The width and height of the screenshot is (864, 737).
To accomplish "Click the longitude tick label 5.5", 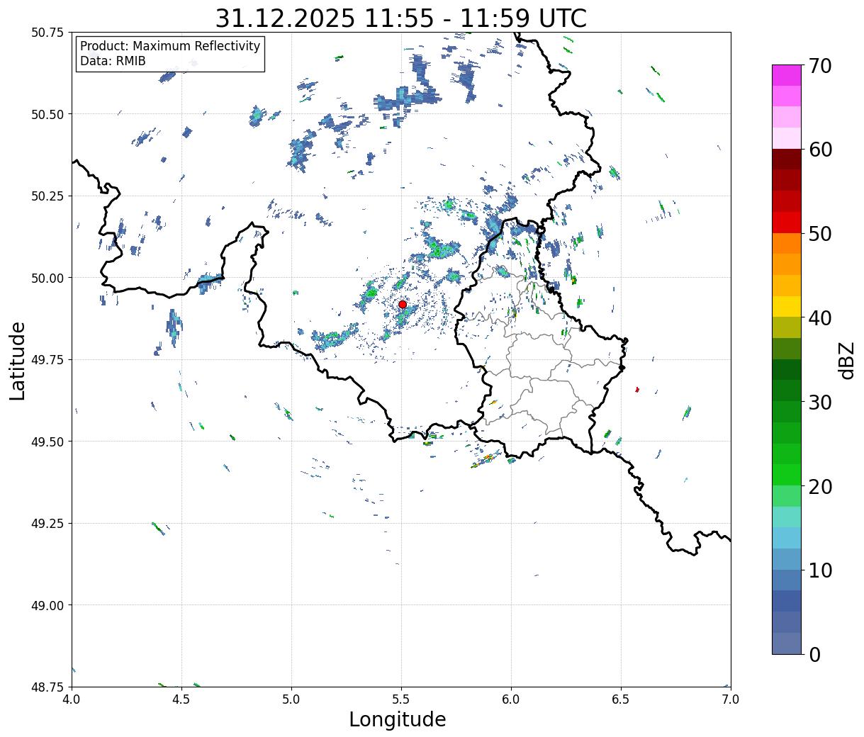I will (401, 699).
